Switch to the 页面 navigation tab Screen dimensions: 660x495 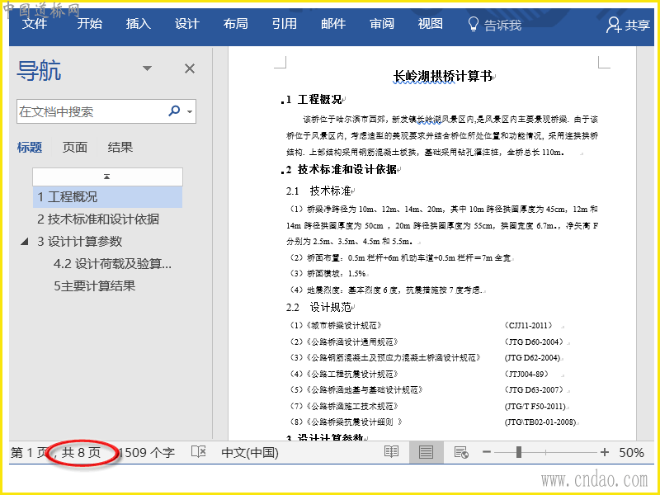pyautogui.click(x=74, y=148)
